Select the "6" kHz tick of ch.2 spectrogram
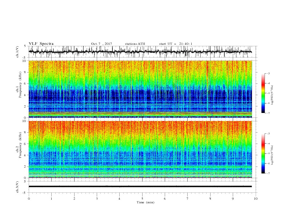The height and width of the screenshot is (223, 288). 25,144
